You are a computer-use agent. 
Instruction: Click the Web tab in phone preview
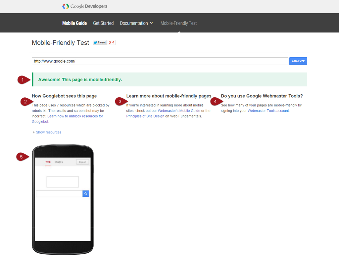coord(48,162)
